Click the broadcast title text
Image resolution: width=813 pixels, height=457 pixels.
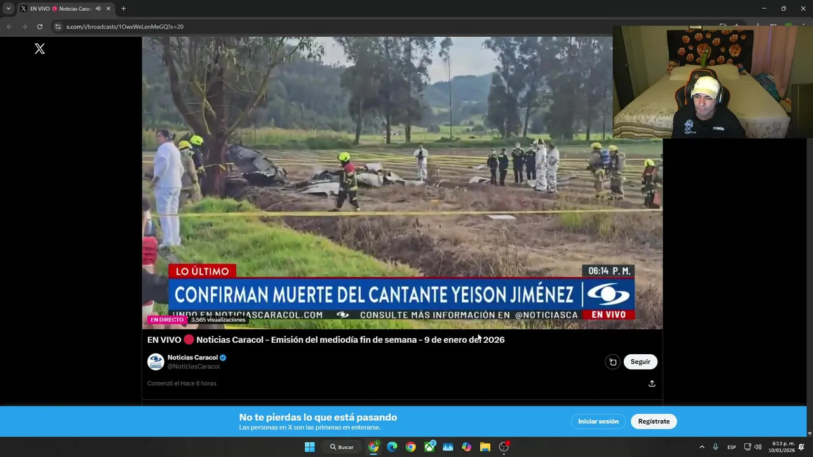[x=326, y=340]
